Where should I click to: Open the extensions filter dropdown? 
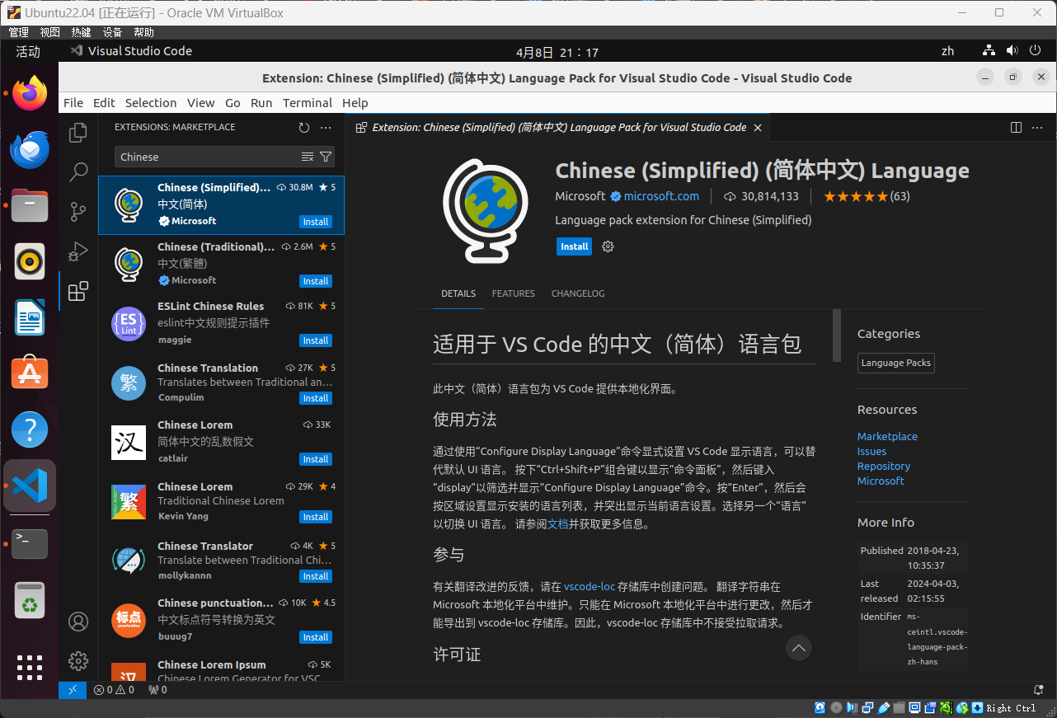click(x=326, y=157)
